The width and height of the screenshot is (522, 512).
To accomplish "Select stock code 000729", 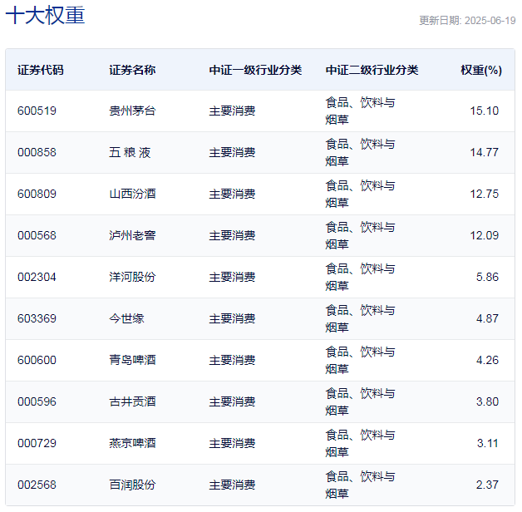I will [37, 443].
